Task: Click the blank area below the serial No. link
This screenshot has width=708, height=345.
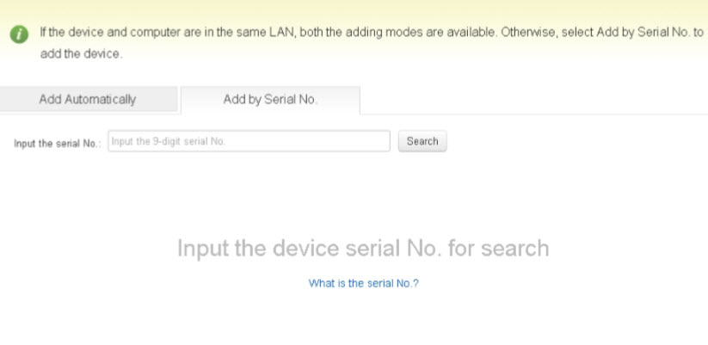Action: pos(363,318)
